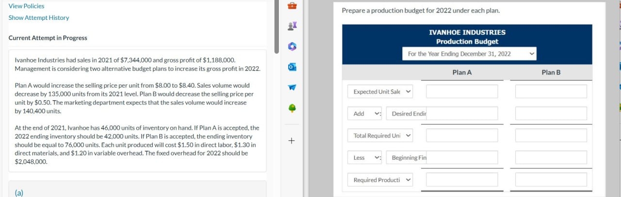Click Plan A Required Production input field
This screenshot has height=197, width=621.
coord(462,180)
